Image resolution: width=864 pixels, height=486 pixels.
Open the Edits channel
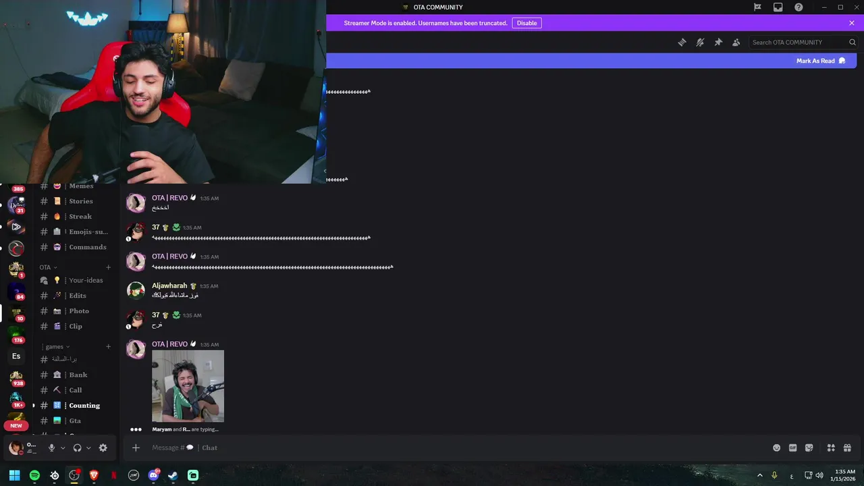[x=76, y=296]
